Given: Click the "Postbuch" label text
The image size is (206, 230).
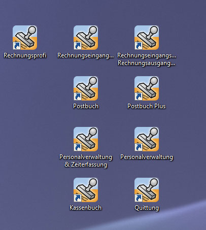Looking at the screenshot, I should [x=86, y=106].
